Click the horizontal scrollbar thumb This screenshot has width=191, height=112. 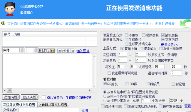(9, 91)
